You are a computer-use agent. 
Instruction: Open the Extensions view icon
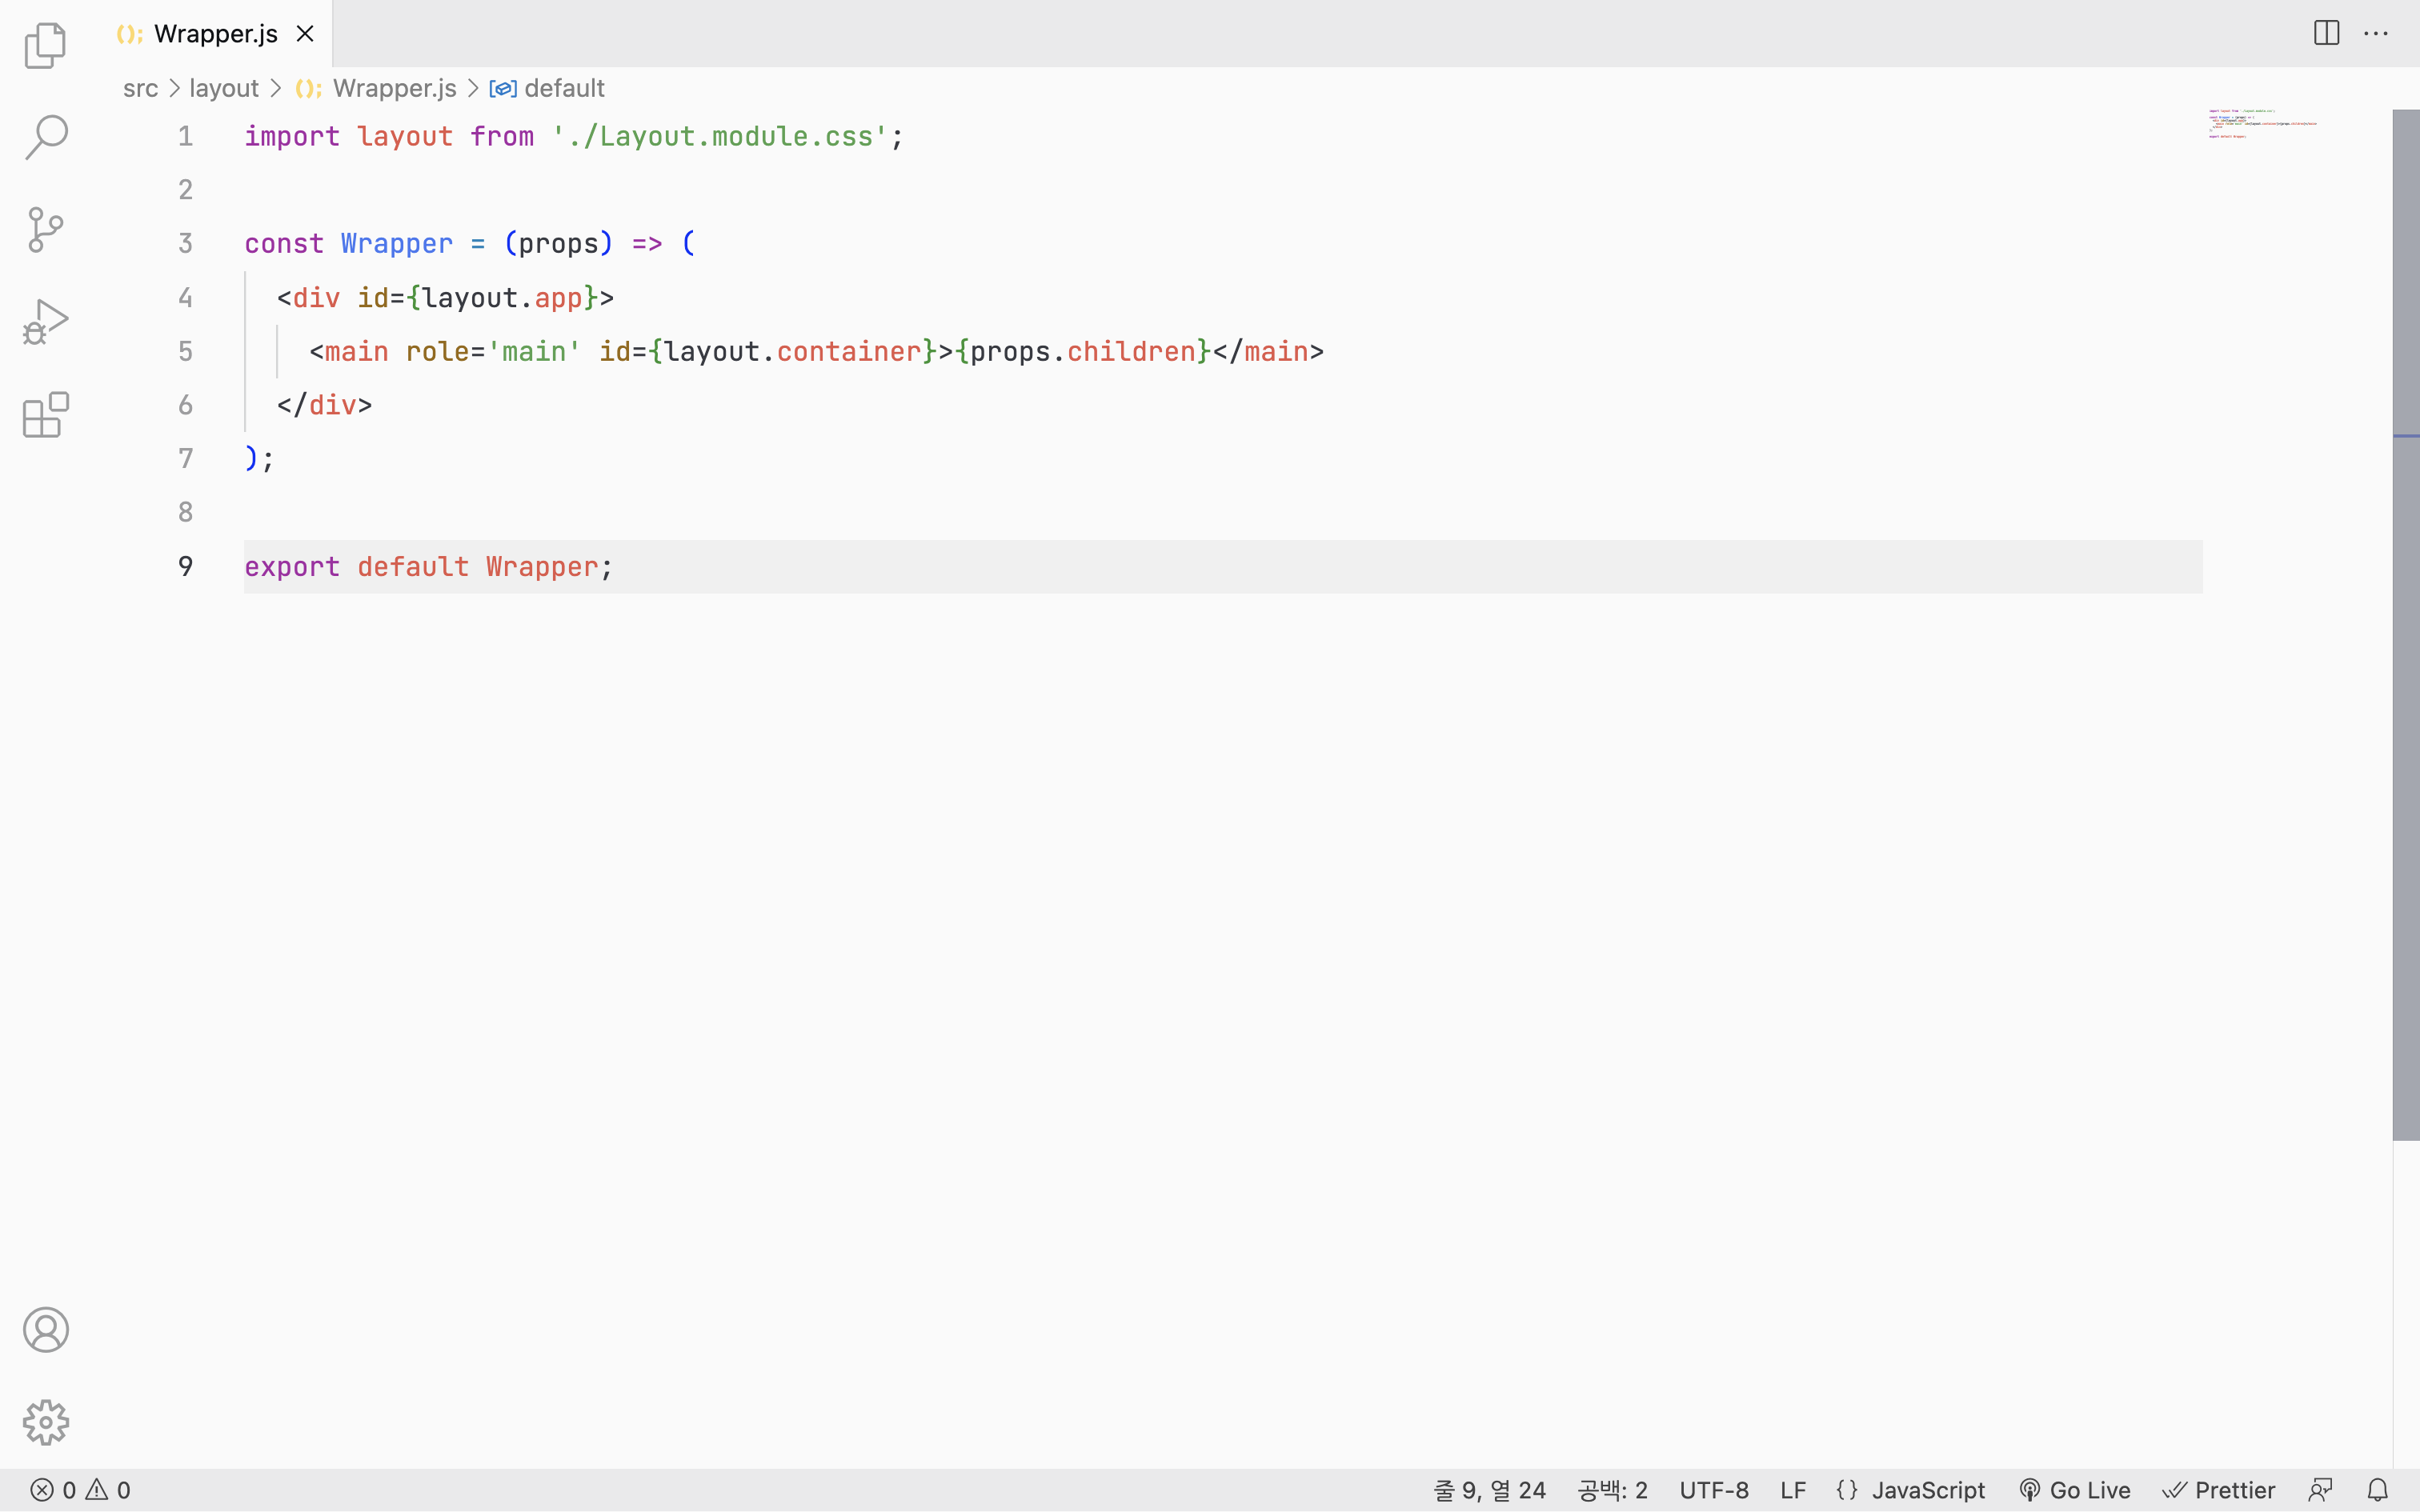pos(45,415)
